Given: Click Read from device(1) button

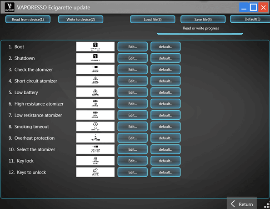Looking at the screenshot, I should (x=28, y=19).
